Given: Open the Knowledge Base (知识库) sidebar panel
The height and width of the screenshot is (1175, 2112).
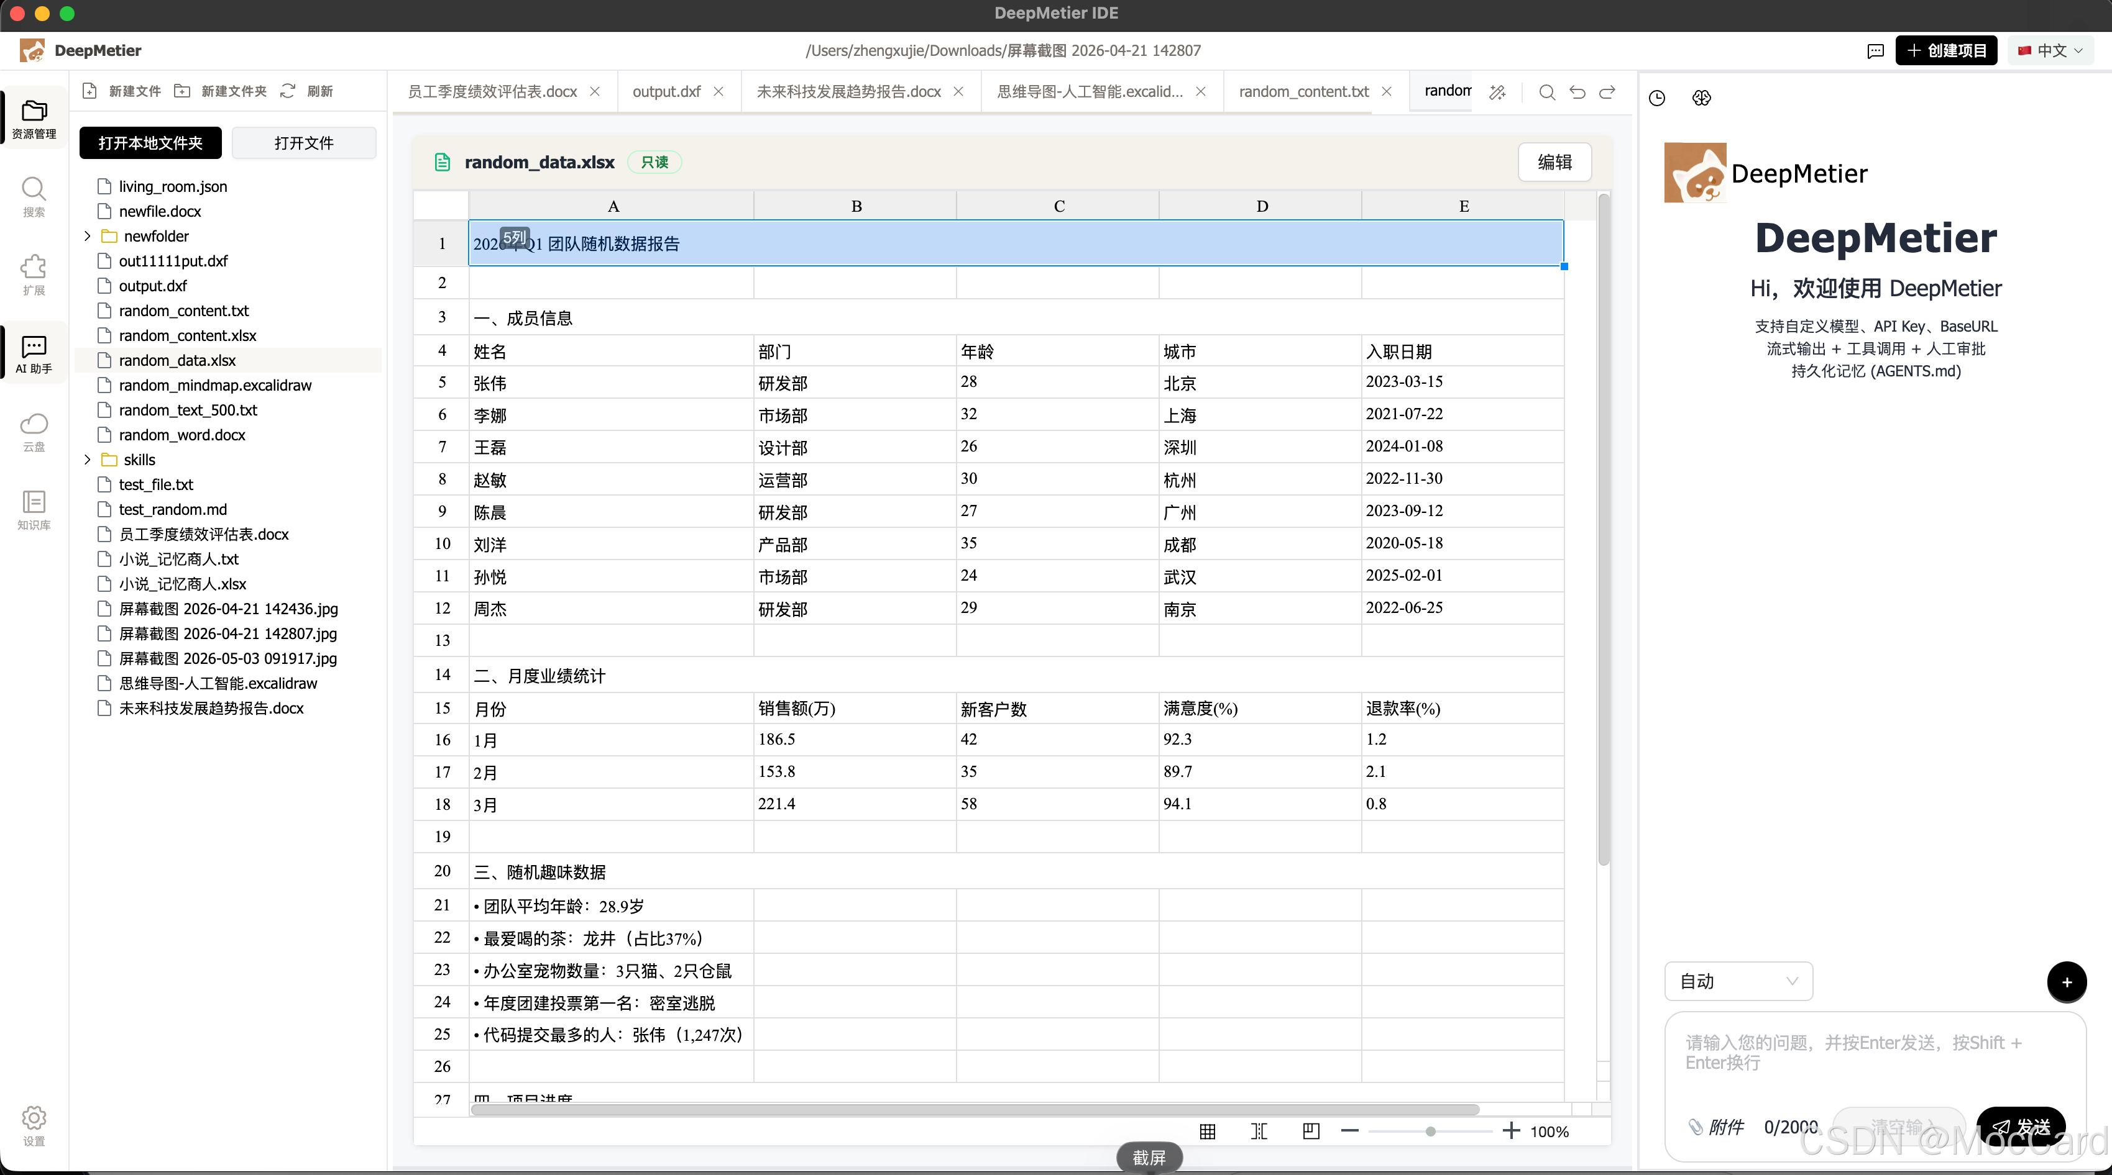Looking at the screenshot, I should (x=34, y=510).
